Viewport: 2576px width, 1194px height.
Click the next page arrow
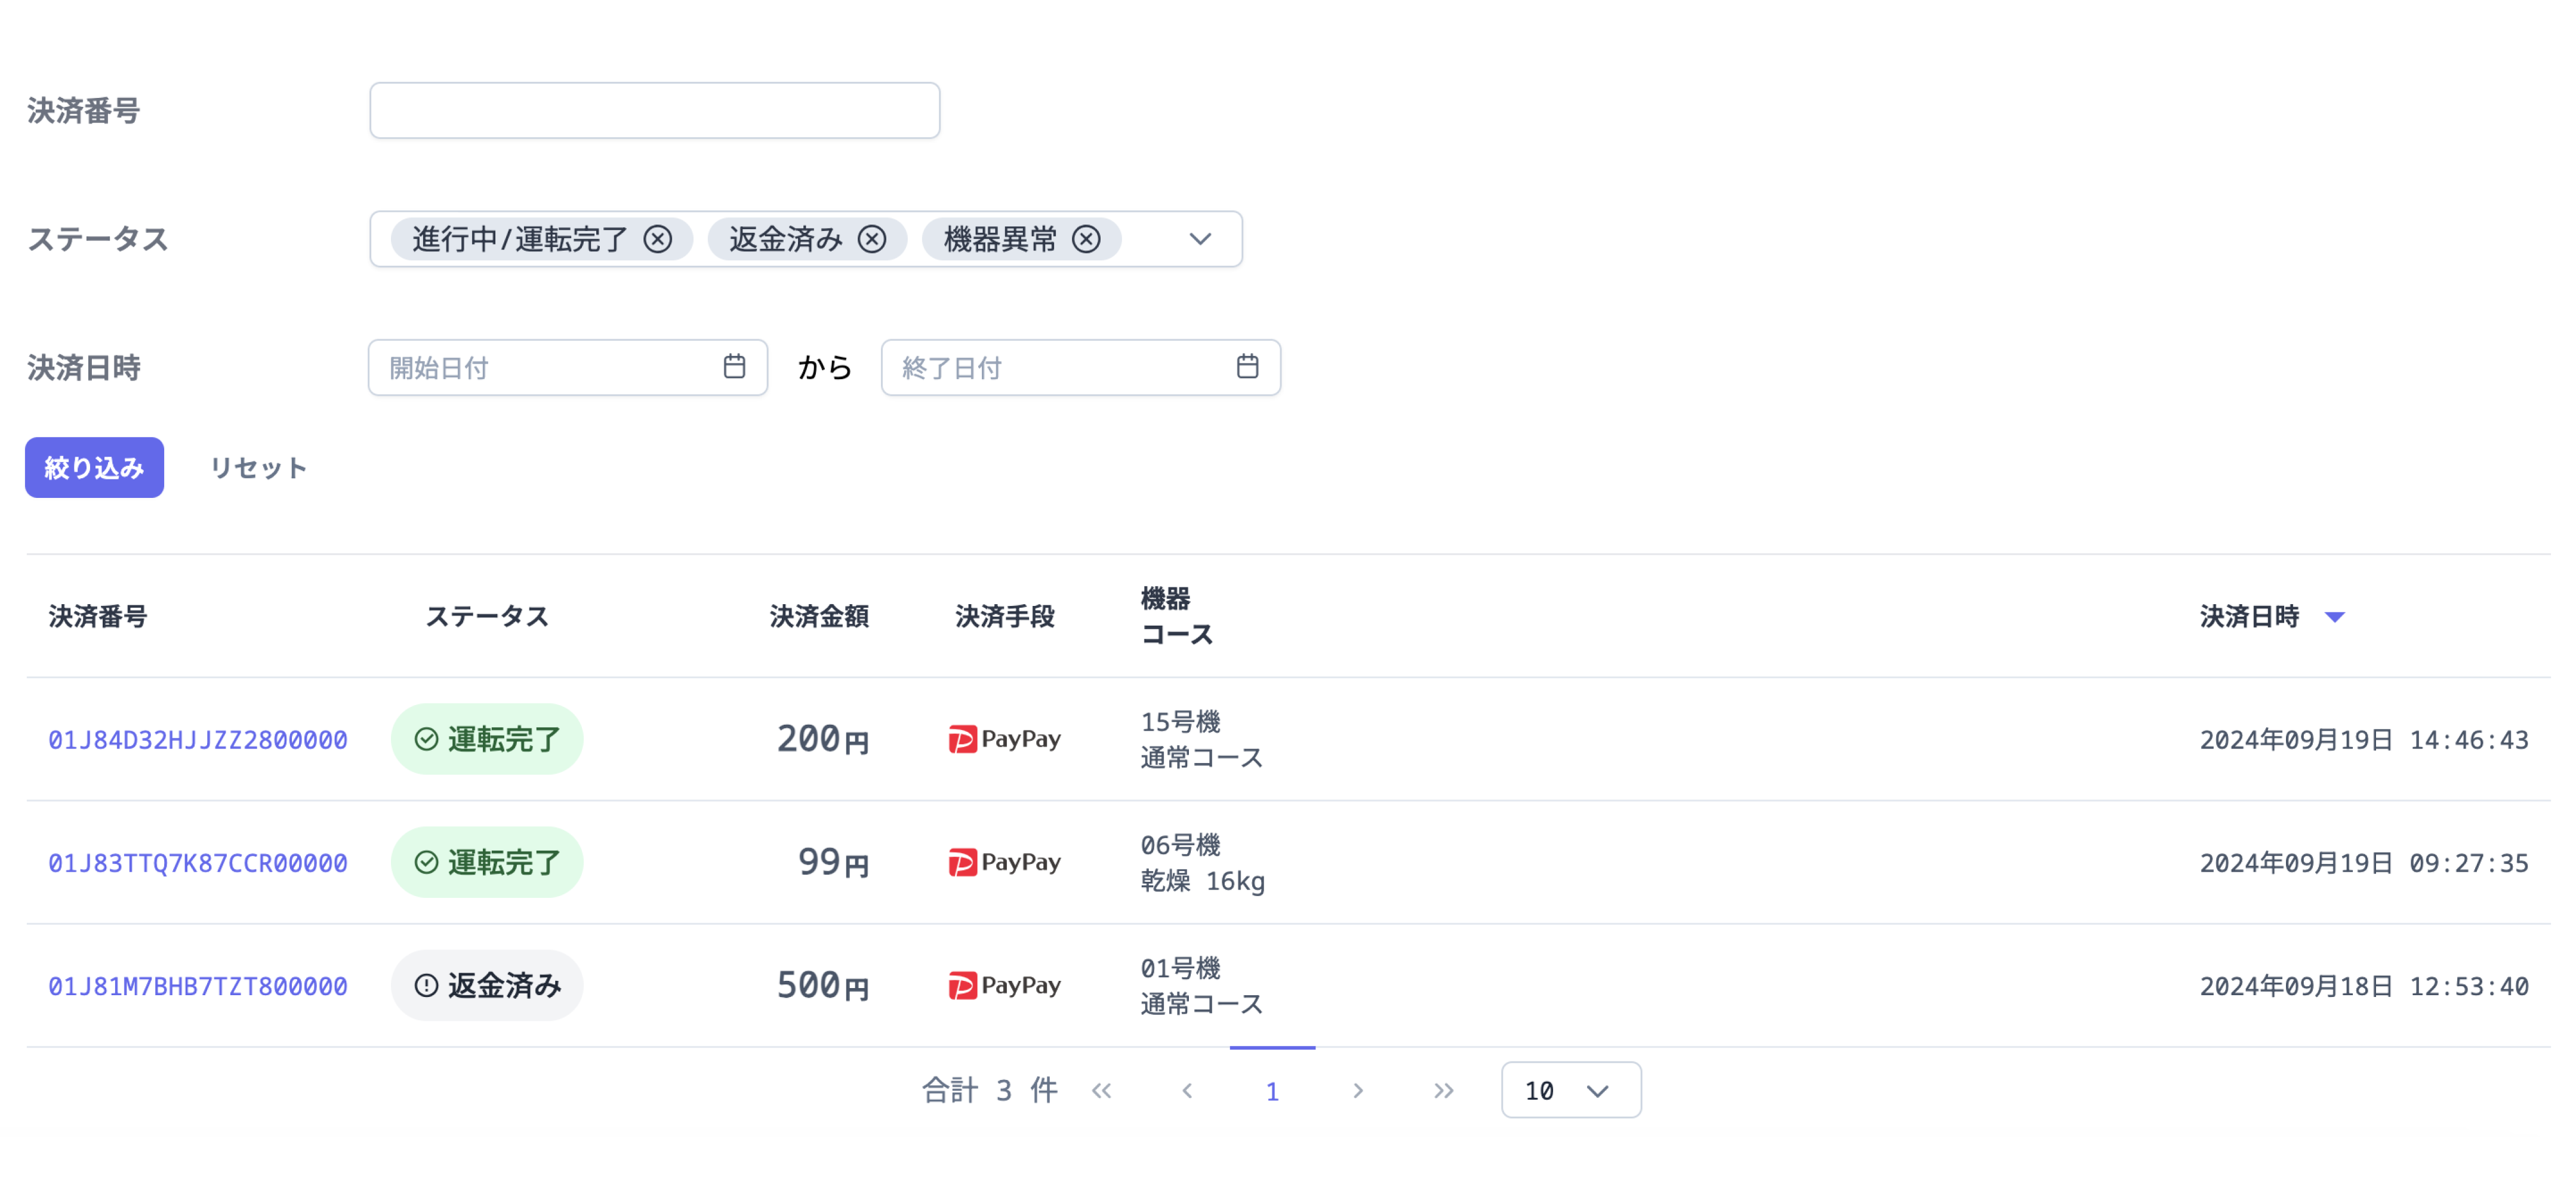click(1358, 1090)
